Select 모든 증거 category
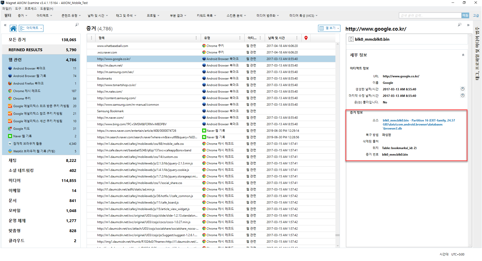Image resolution: width=482 pixels, height=261 pixels. pyautogui.click(x=41, y=40)
